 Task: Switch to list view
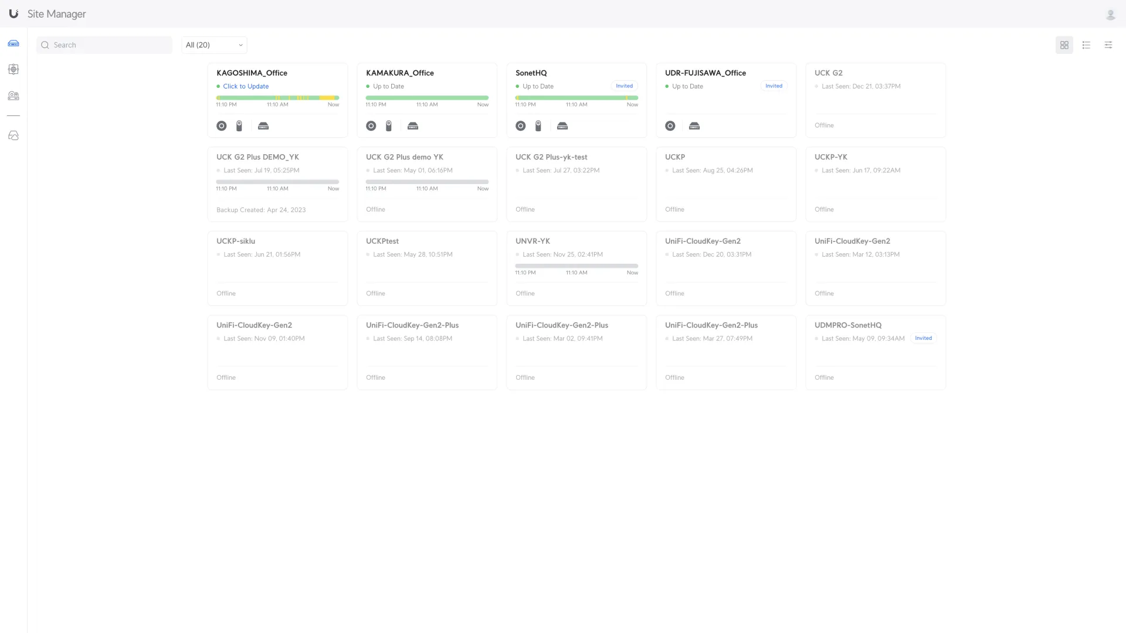[x=1086, y=45]
